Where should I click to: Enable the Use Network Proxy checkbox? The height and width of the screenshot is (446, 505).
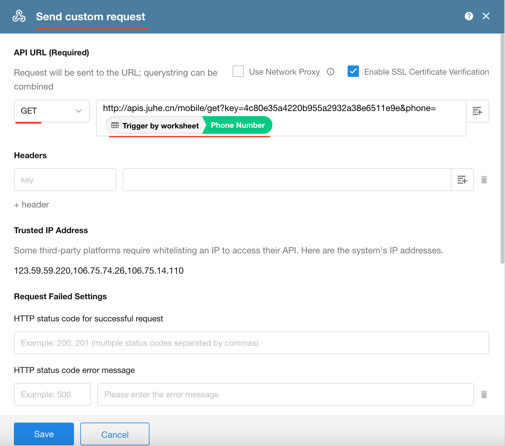tap(238, 71)
